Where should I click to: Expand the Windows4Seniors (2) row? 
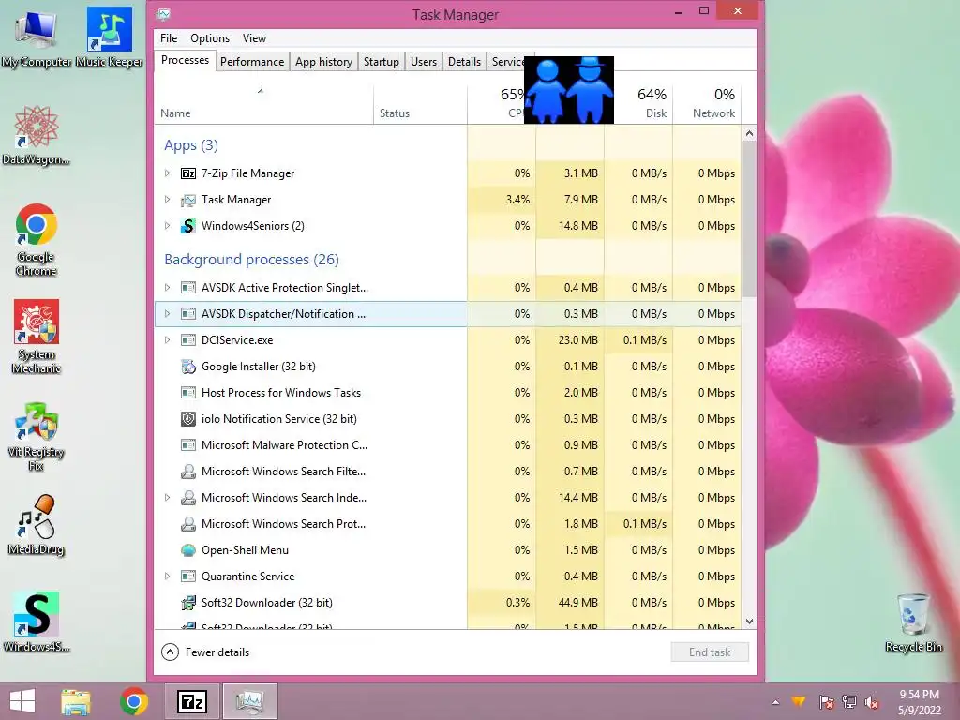[x=167, y=226]
